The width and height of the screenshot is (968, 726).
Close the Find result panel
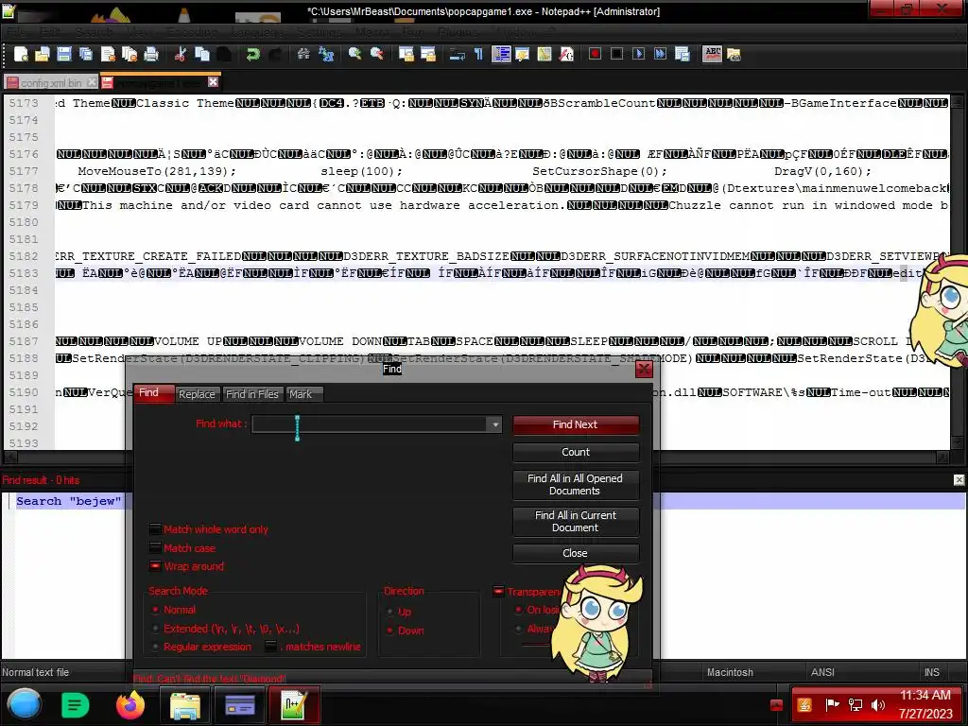click(x=959, y=479)
